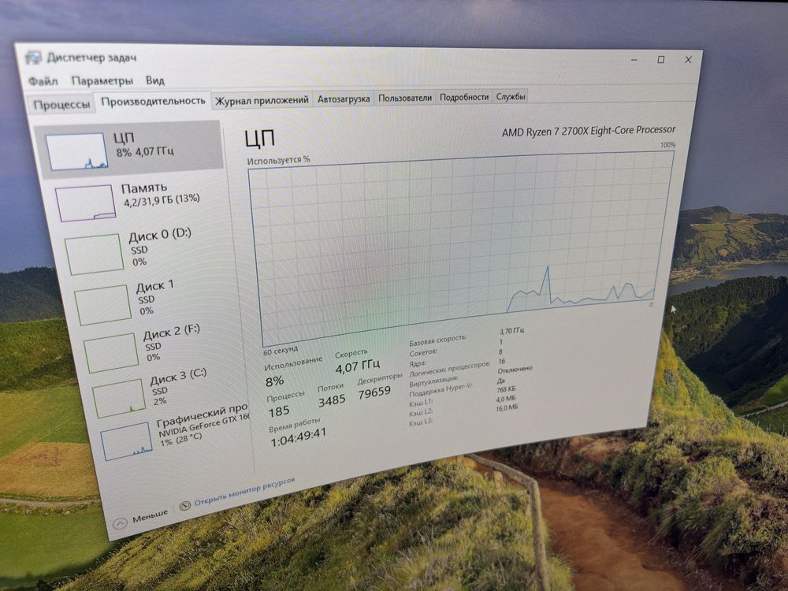Go to the Подробности tab
The image size is (788, 591).
pyautogui.click(x=464, y=97)
